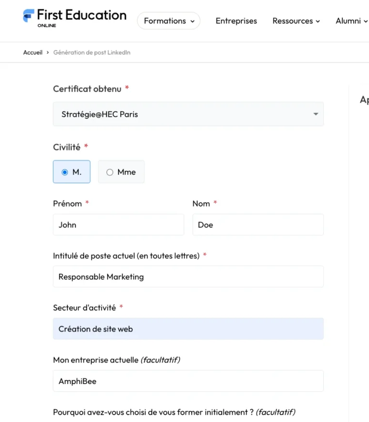Click the Intitulé de poste actuel label
369x422 pixels.
126,256
